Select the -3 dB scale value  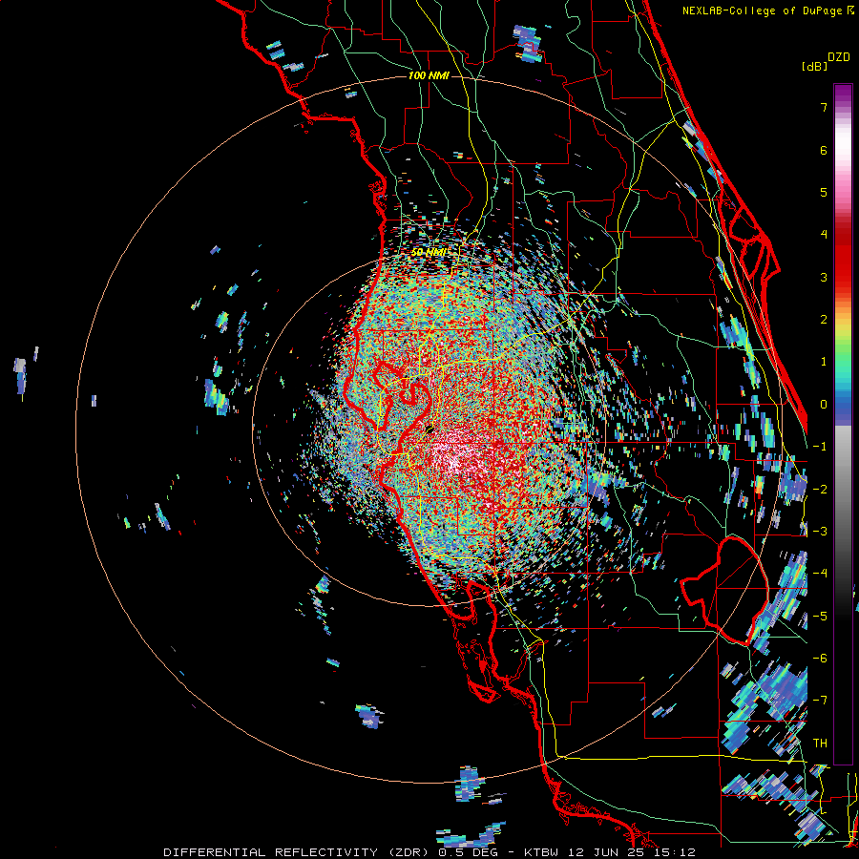point(820,531)
